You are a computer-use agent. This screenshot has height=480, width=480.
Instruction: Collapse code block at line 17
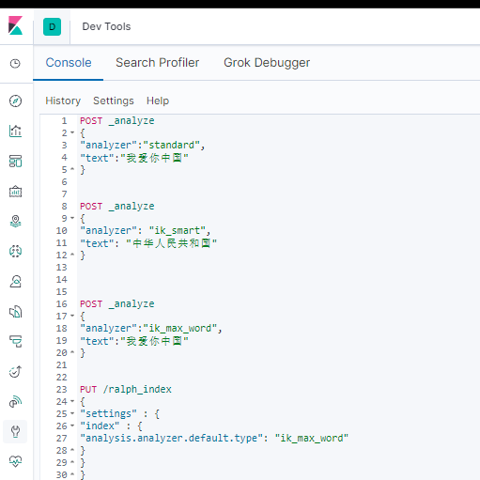pyautogui.click(x=72, y=316)
